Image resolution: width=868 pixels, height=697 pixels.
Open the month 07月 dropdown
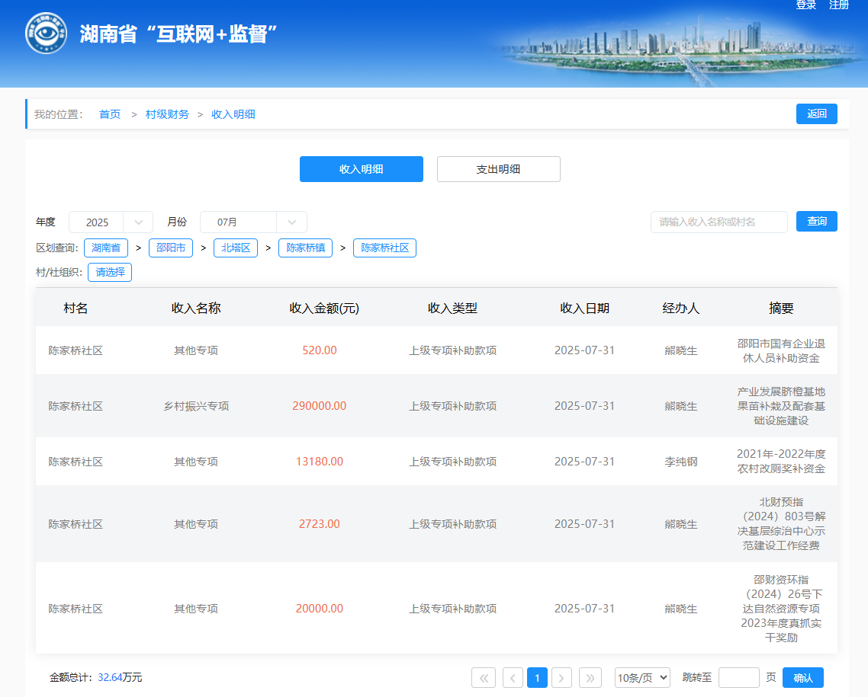[253, 222]
